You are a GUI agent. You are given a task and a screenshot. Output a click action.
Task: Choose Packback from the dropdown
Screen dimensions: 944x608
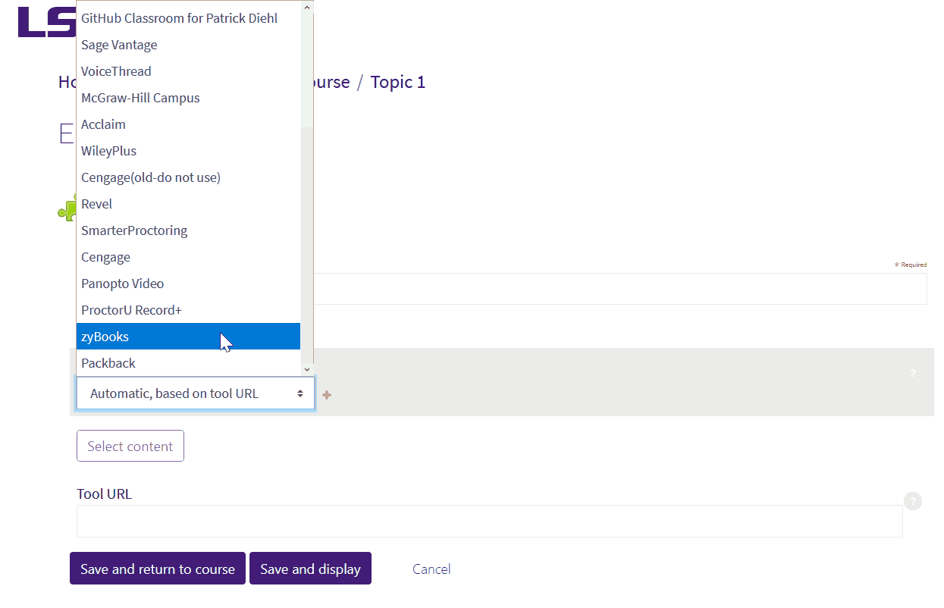point(188,363)
